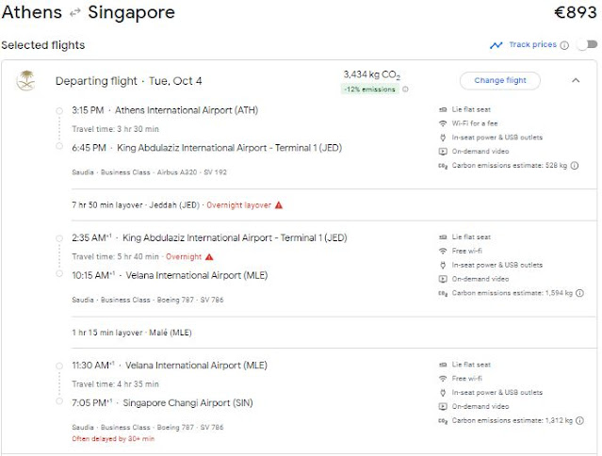
Task: Click Lie flat seat icon for flight SV 192
Action: (443, 110)
